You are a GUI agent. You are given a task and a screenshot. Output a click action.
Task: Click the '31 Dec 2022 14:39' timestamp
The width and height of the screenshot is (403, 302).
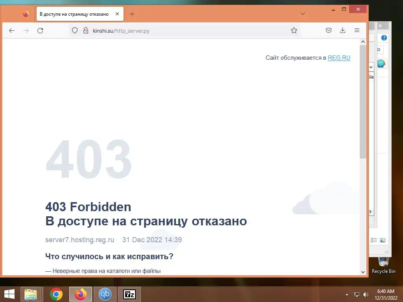[152, 239]
